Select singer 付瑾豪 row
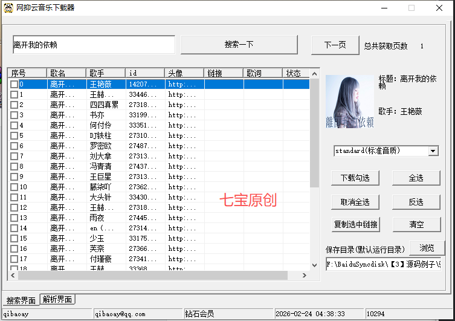The height and width of the screenshot is (321, 455). pyautogui.click(x=100, y=259)
